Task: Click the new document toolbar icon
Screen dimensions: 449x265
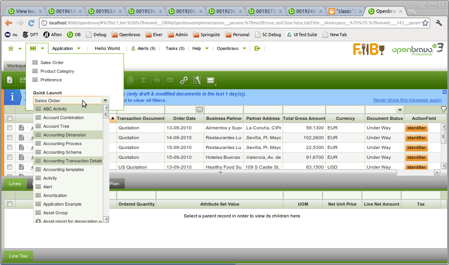Action: (10, 80)
